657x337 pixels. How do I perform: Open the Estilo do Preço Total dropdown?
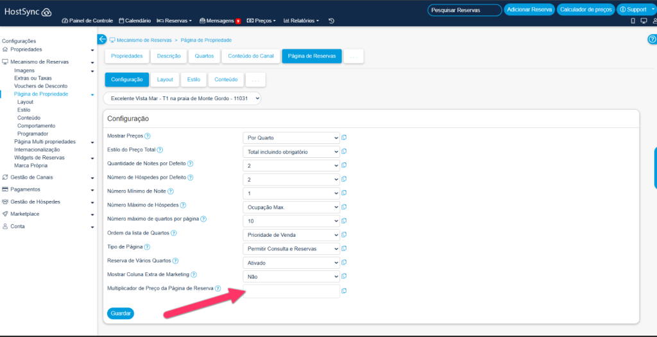(x=291, y=151)
